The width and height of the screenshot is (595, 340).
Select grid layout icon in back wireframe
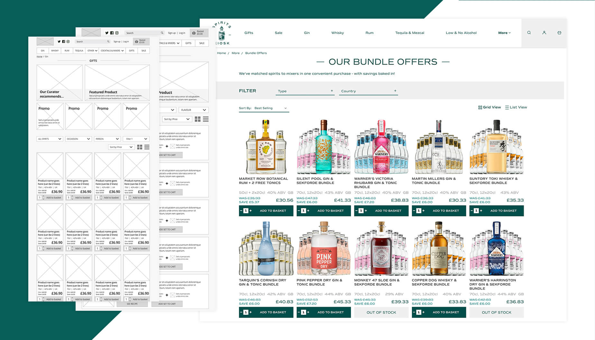point(197,119)
